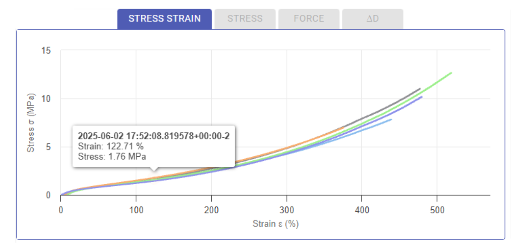Switch to the STRESS tab
526x250 pixels.
tap(245, 19)
